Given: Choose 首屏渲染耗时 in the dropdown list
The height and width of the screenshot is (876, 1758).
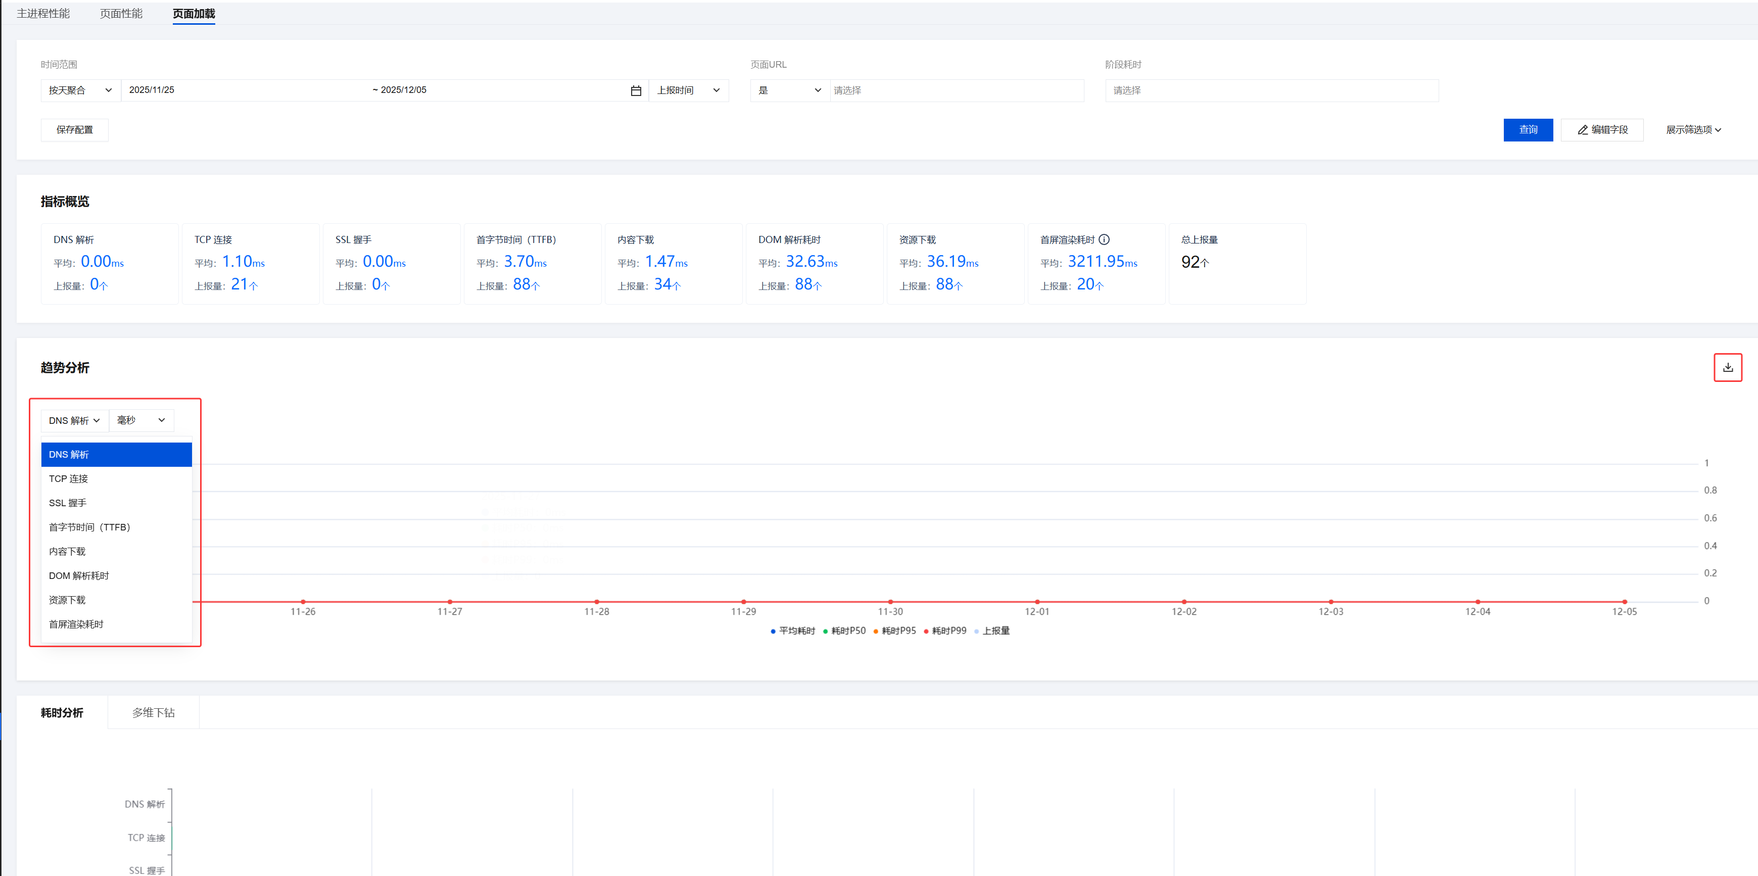Looking at the screenshot, I should (76, 624).
